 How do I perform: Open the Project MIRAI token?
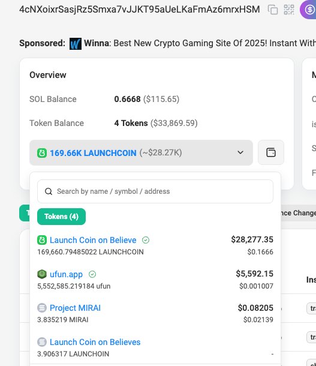75,308
